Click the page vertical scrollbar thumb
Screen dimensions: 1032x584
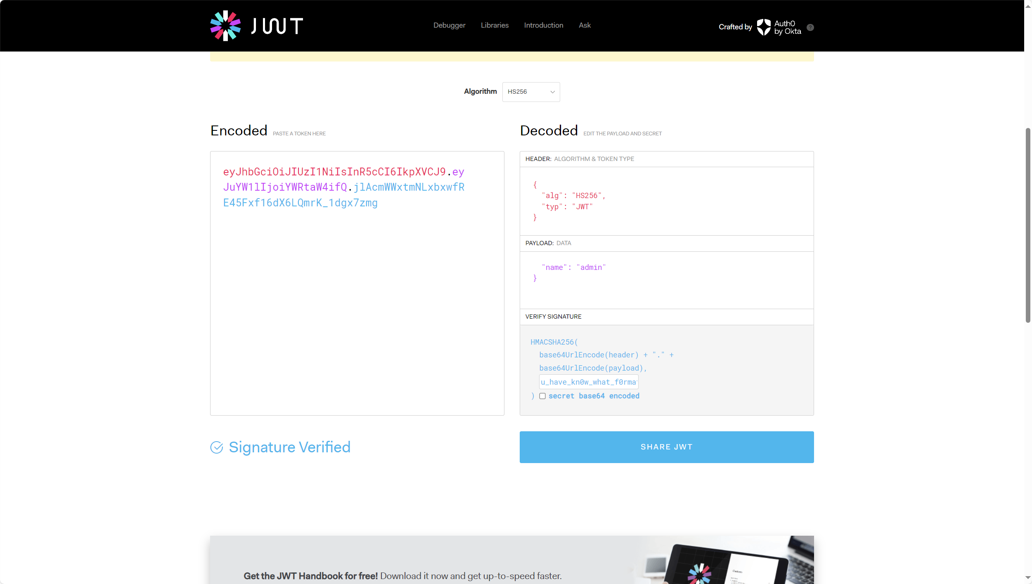(x=1027, y=225)
